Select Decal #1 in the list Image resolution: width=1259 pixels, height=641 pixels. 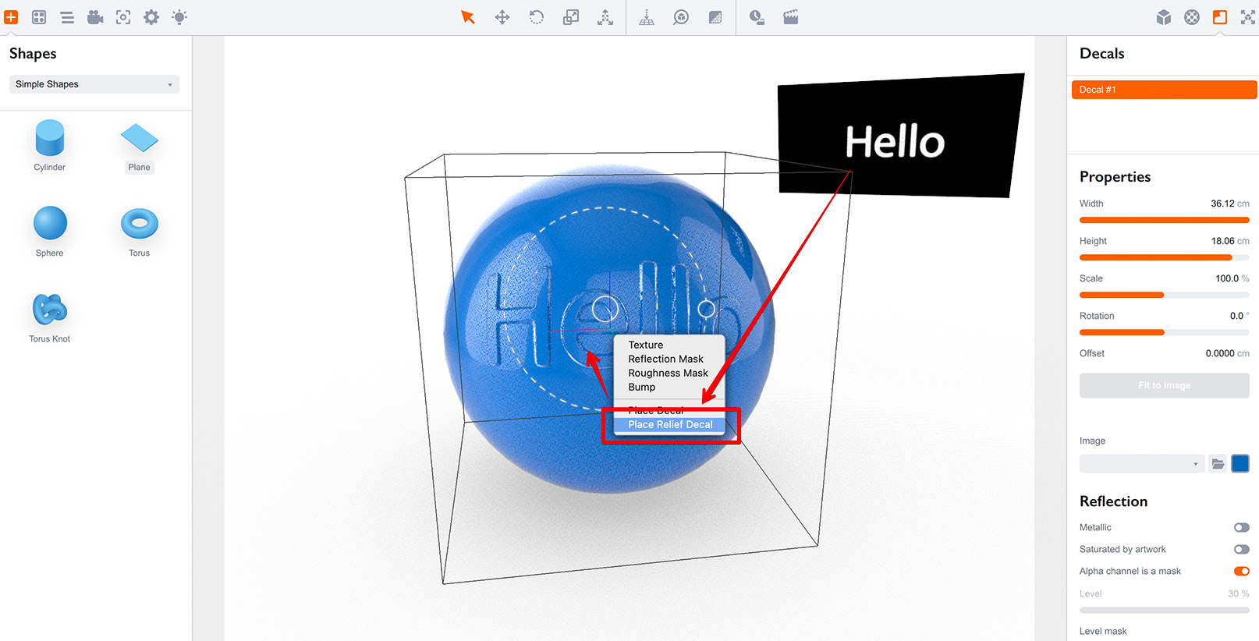click(x=1163, y=90)
